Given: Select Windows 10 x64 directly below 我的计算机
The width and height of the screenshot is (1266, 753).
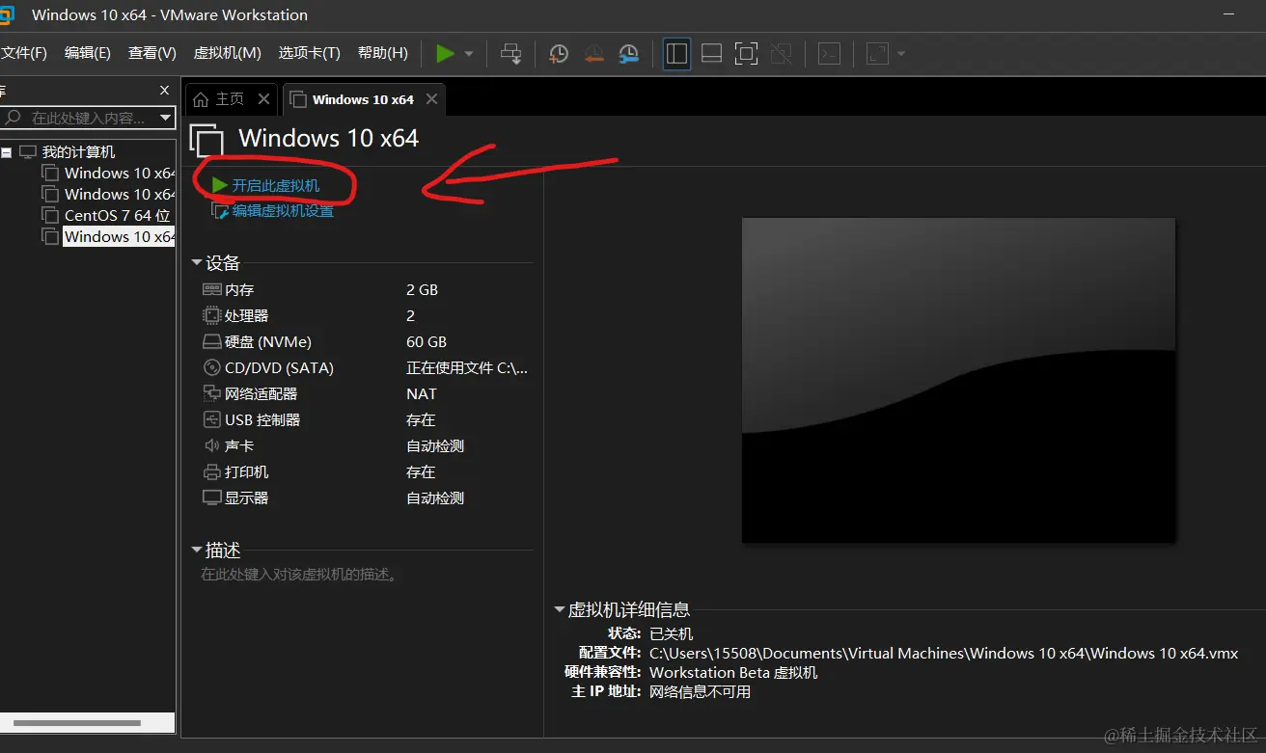Looking at the screenshot, I should point(119,174).
